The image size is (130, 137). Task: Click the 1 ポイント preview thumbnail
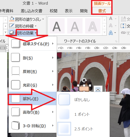tap(64, 114)
